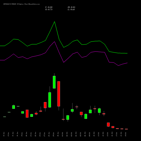Screen dimensions: 141x141
Task: Click the '21 Jan' axis date label
Action: tap(31, 134)
